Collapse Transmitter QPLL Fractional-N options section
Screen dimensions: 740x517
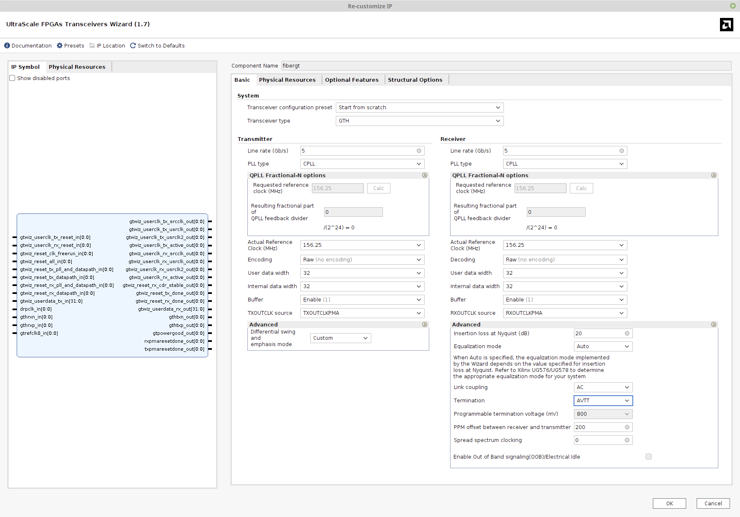click(x=425, y=176)
